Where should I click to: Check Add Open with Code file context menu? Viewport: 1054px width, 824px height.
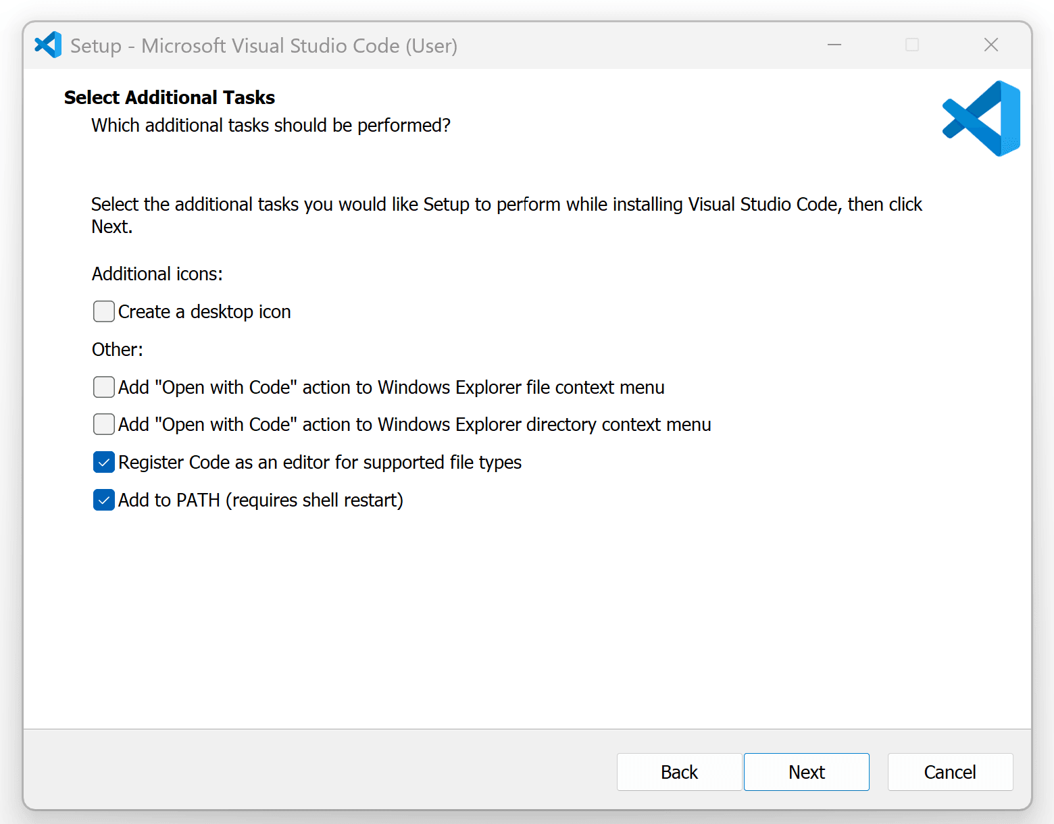[103, 387]
